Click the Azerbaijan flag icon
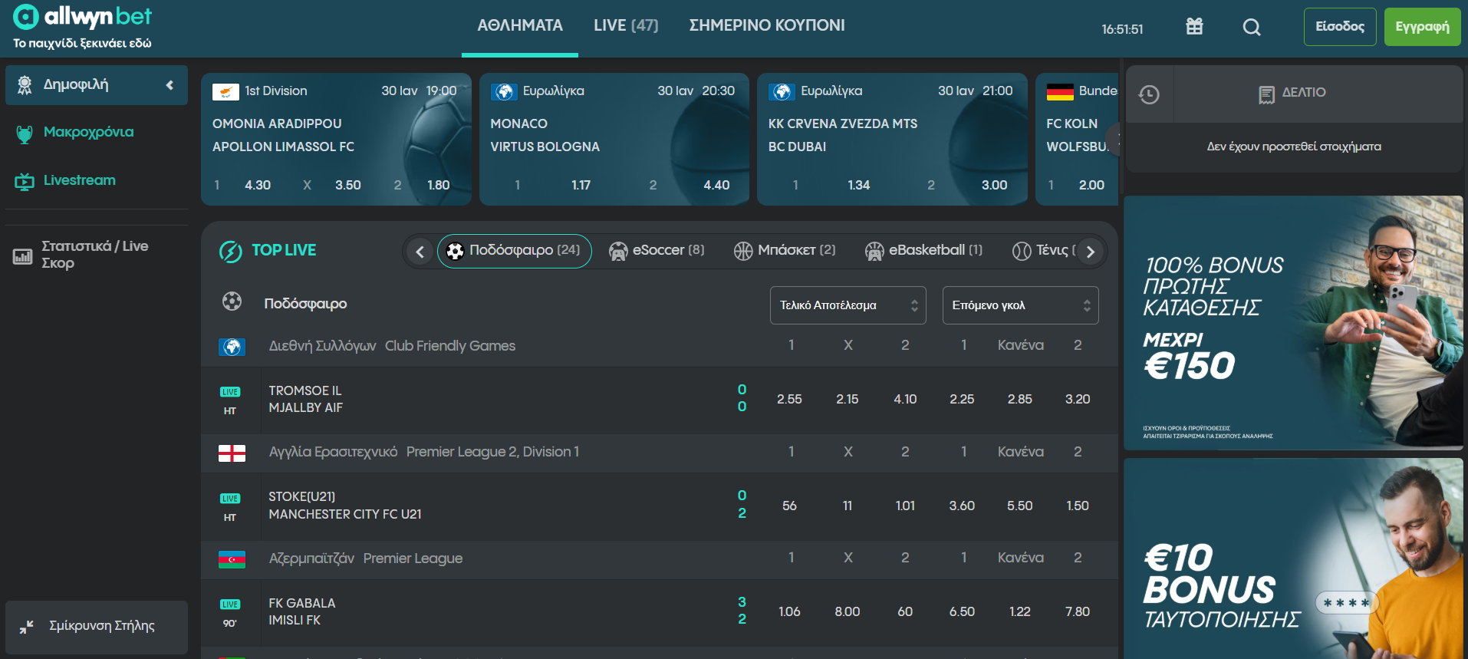The width and height of the screenshot is (1468, 659). [232, 559]
